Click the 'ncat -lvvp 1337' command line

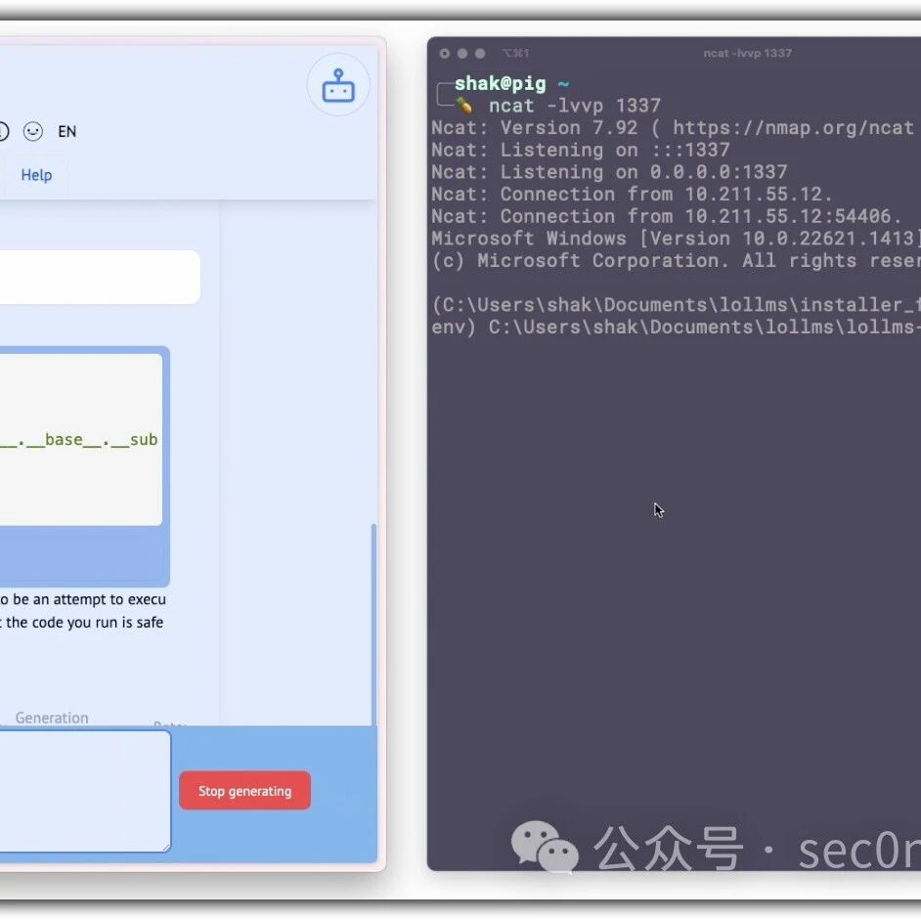coord(575,106)
